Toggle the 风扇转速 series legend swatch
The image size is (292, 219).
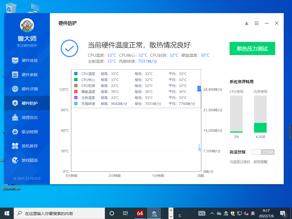click(75, 104)
